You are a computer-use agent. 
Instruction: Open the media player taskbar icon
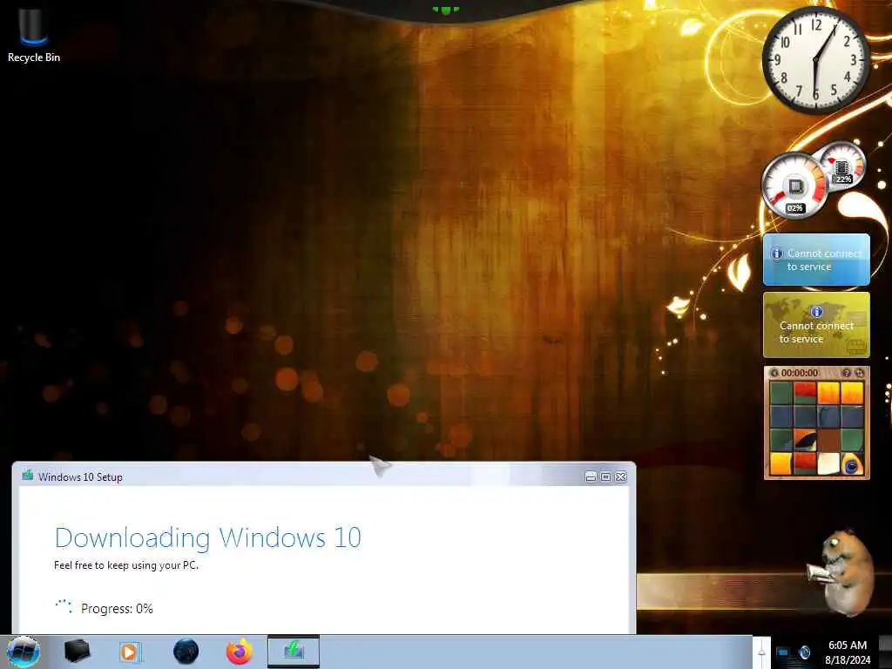click(130, 652)
